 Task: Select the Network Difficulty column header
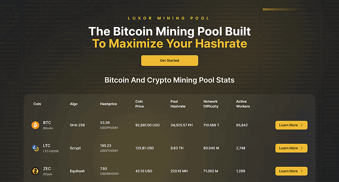(x=211, y=104)
